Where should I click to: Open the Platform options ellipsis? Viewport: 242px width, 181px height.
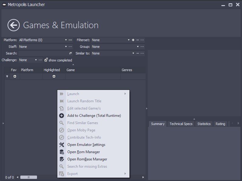coord(70,40)
